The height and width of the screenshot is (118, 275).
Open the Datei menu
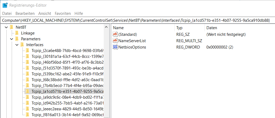(7, 14)
